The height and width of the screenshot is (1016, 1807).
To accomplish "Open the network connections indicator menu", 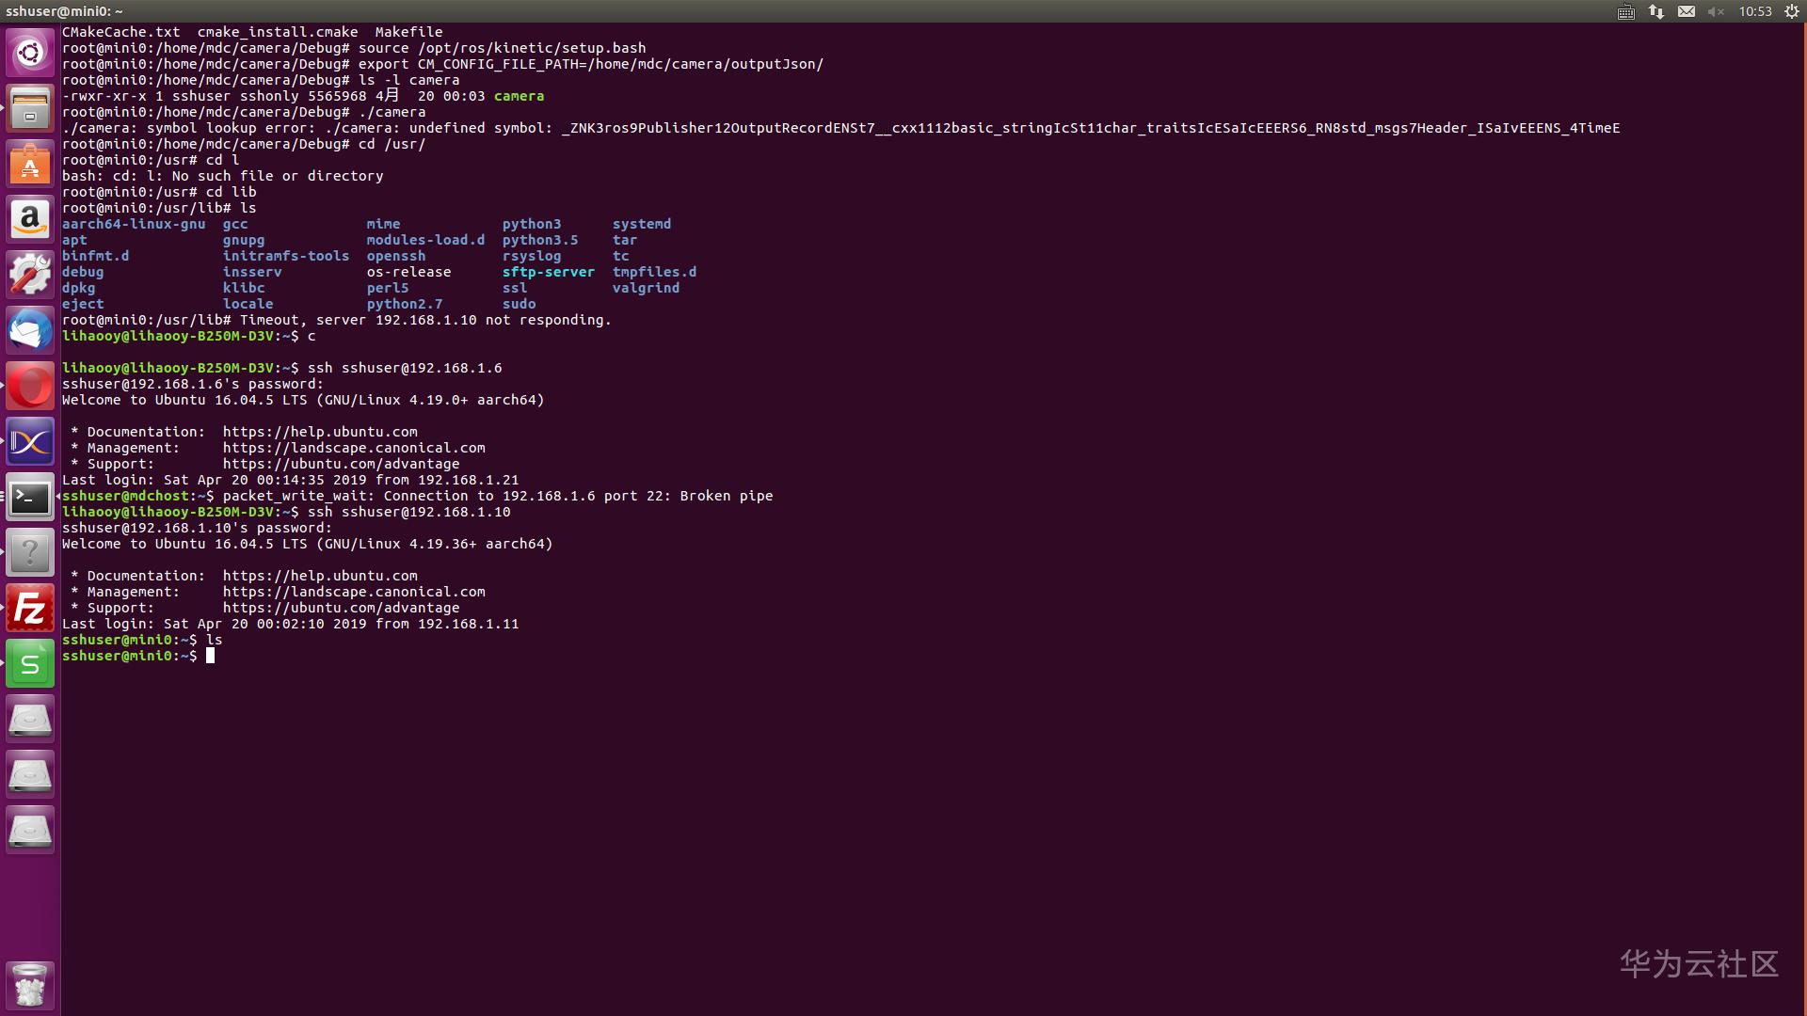I will point(1656,11).
